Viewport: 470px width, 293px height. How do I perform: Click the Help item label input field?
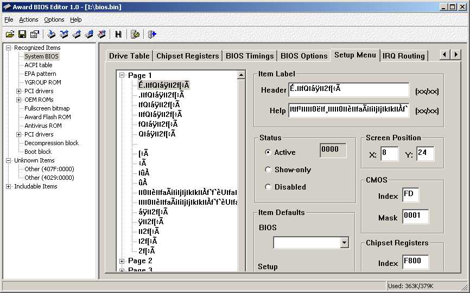[348, 110]
